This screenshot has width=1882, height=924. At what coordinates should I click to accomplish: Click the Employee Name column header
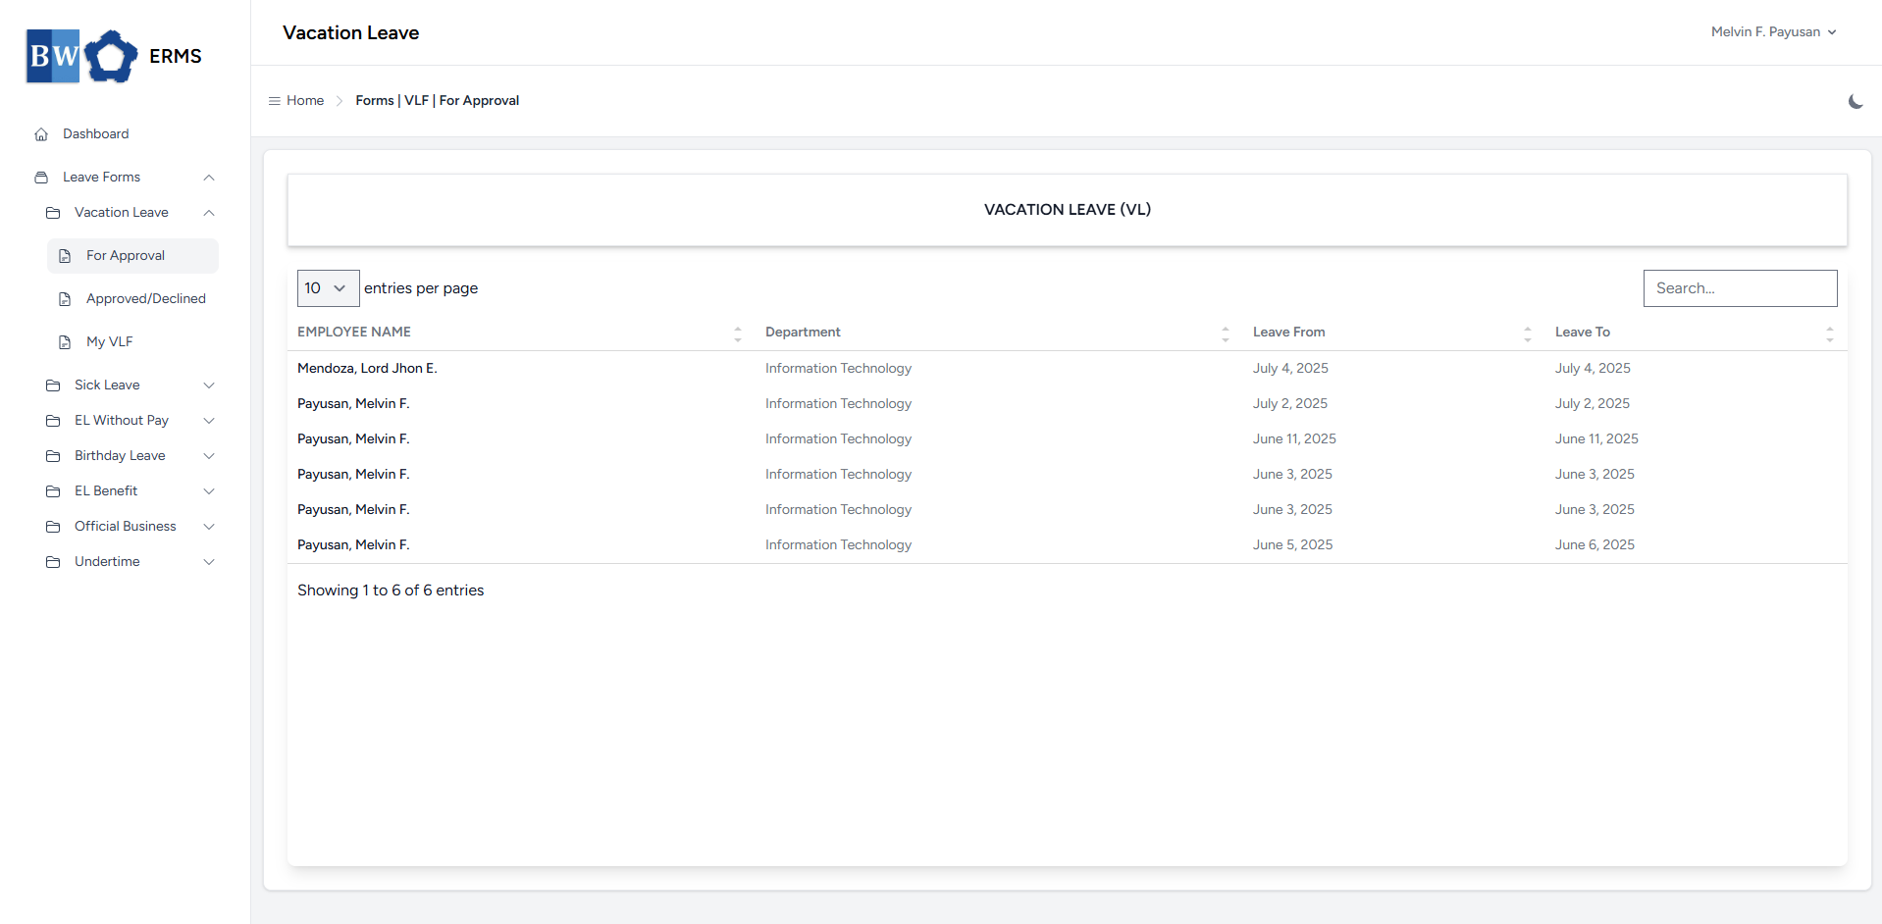click(x=354, y=333)
